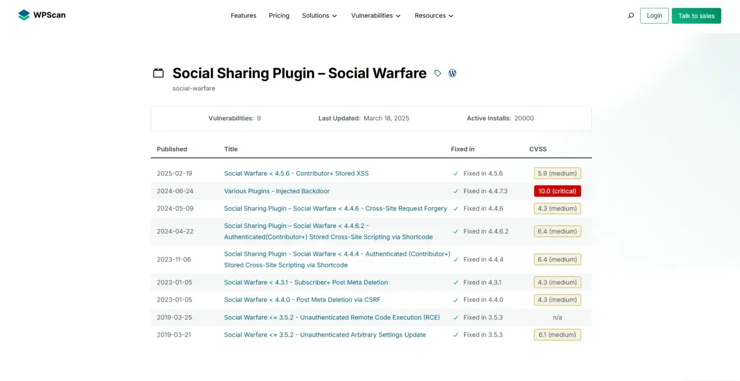Click the date 2025-02-19
This screenshot has height=381, width=740.
[175, 174]
